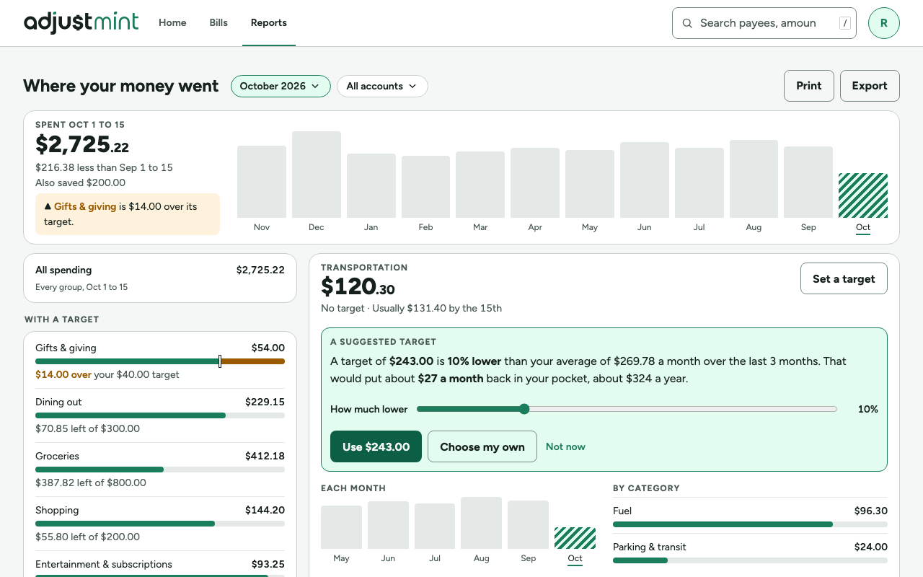
Task: Select the Reports tab
Action: click(x=269, y=23)
